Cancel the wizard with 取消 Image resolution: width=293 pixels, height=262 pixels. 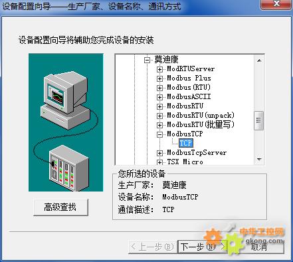[x=258, y=247]
